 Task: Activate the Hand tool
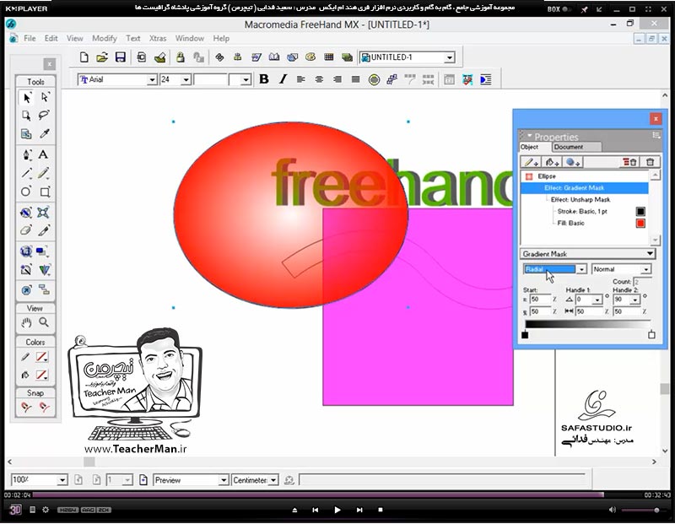(x=26, y=322)
